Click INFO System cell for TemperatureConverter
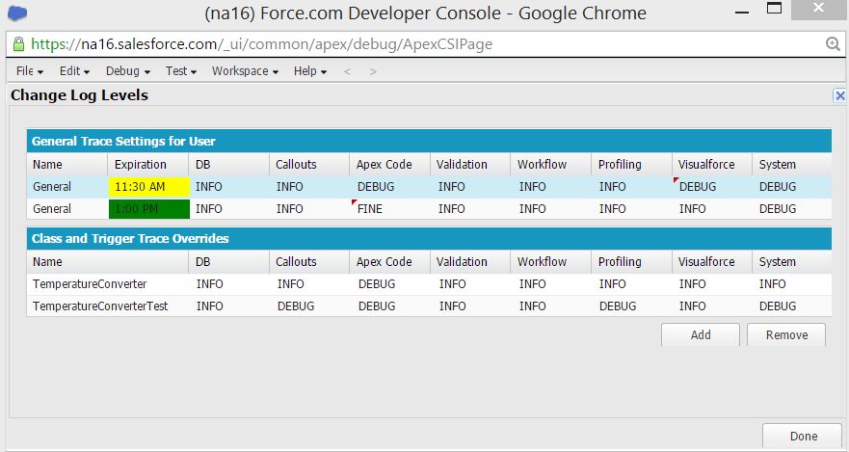849x452 pixels. [x=791, y=284]
